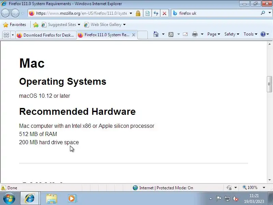Image resolution: width=273 pixels, height=205 pixels.
Task: Open the Page menu
Action: click(x=214, y=34)
